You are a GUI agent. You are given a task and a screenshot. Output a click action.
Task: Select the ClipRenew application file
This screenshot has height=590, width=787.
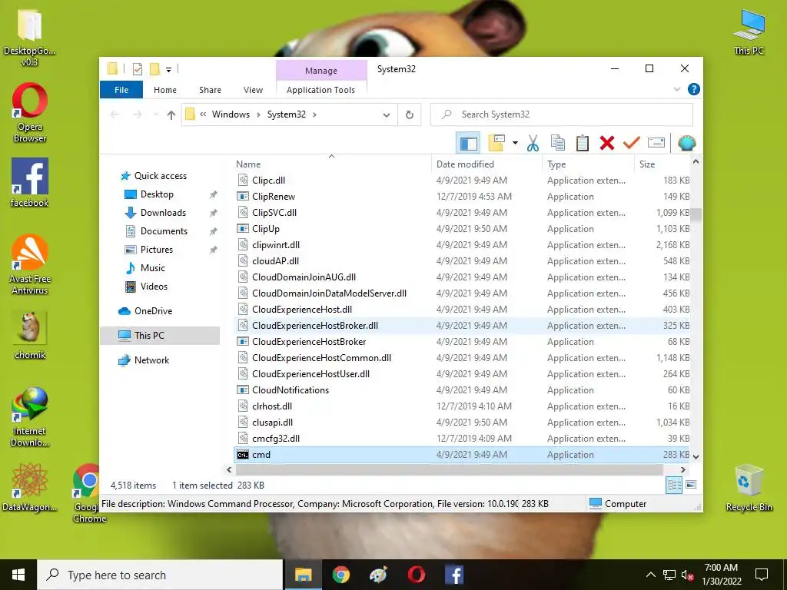coord(462,197)
